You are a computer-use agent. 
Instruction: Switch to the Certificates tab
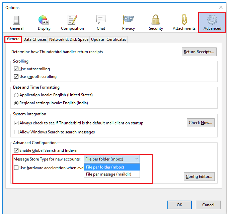coord(116,39)
